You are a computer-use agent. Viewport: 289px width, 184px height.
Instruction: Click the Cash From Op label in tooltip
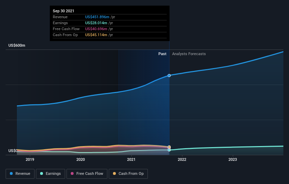point(65,35)
